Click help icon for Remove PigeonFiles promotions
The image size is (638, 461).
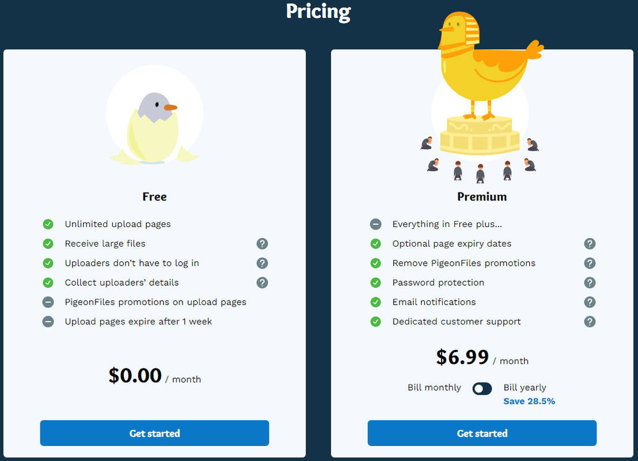[x=590, y=263]
